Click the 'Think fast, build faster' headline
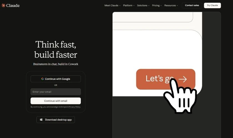The width and height of the screenshot is (233, 138). (55, 49)
